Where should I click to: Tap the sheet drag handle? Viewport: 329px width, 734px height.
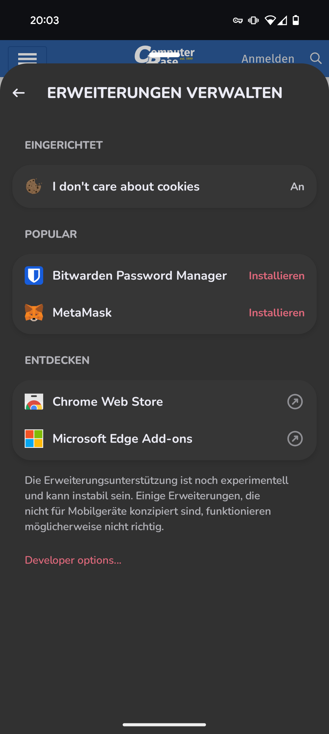click(164, 55)
